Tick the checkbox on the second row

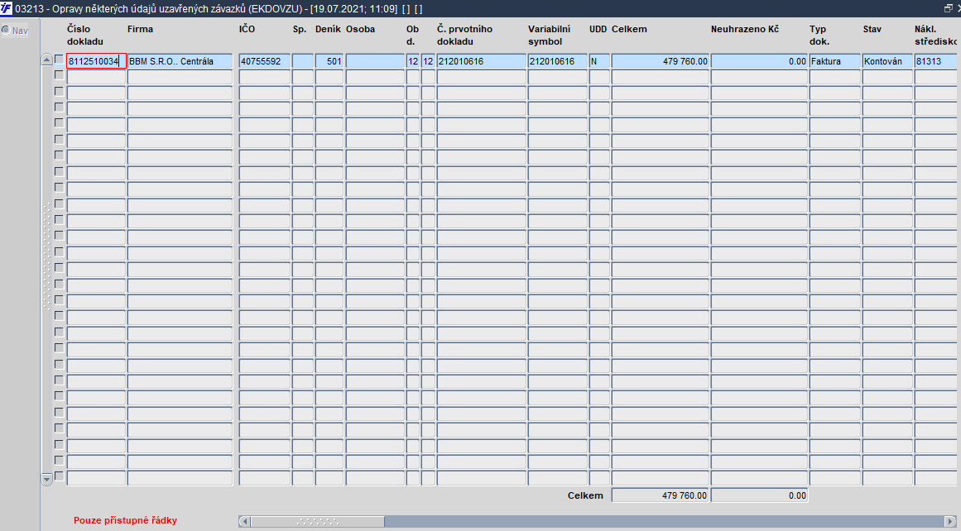tap(59, 74)
